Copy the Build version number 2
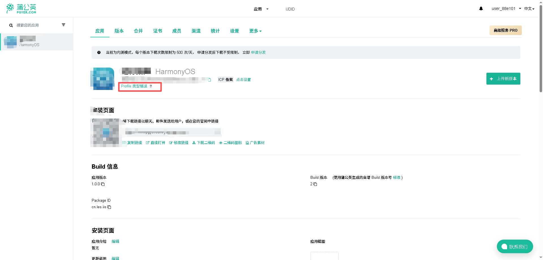 [315, 184]
